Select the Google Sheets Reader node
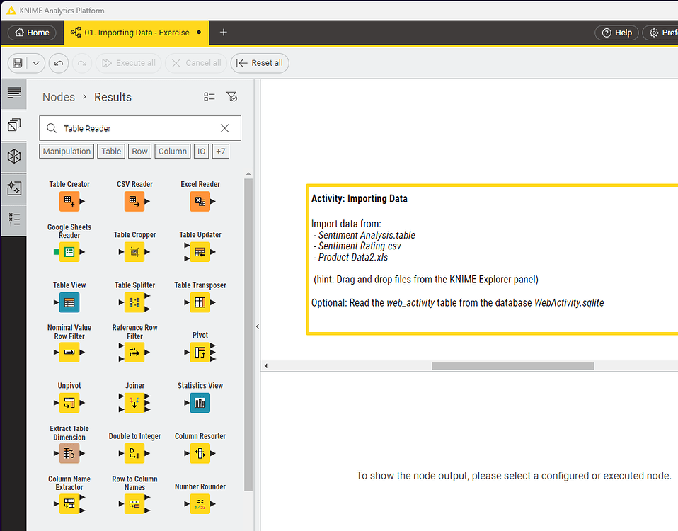The height and width of the screenshot is (531, 678). [69, 251]
